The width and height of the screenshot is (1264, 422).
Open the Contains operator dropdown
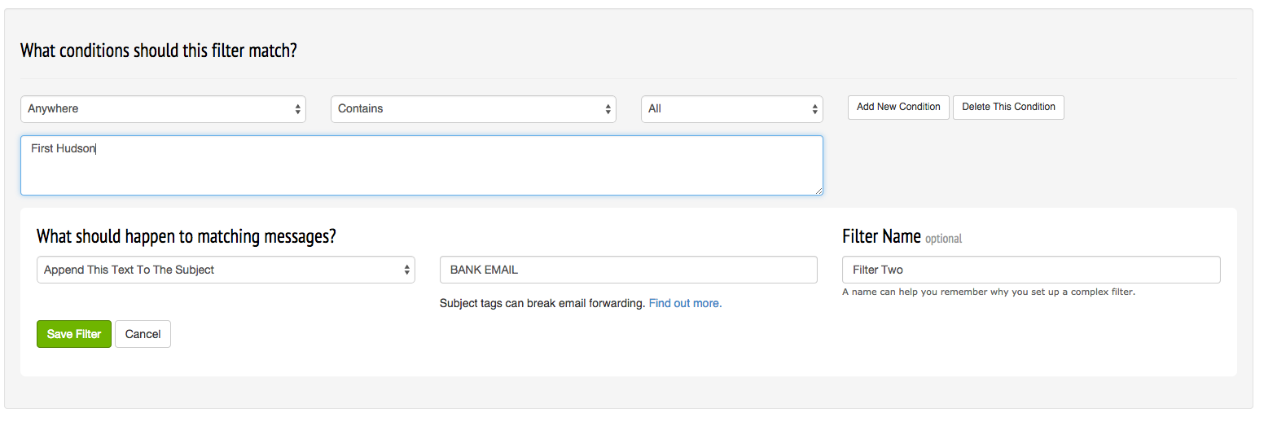click(x=473, y=109)
